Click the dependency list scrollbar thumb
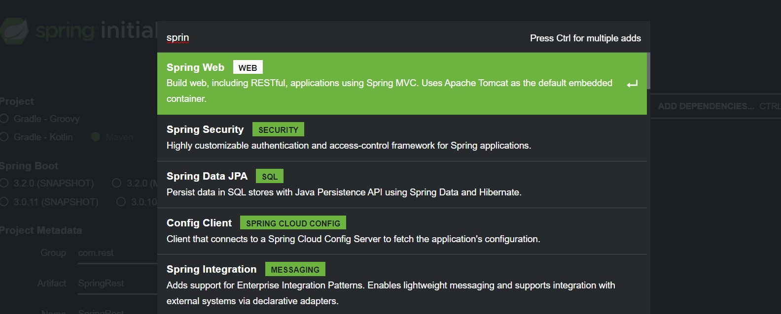 point(648,71)
